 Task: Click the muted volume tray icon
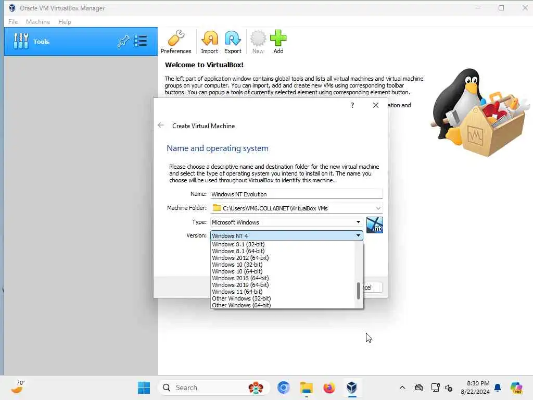pyautogui.click(x=449, y=387)
